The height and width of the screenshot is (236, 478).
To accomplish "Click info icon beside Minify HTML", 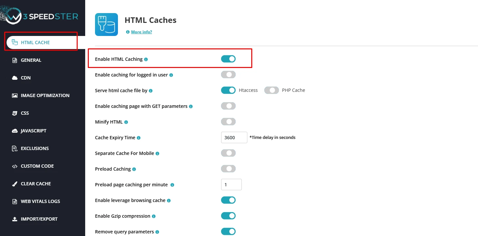I will pyautogui.click(x=126, y=122).
